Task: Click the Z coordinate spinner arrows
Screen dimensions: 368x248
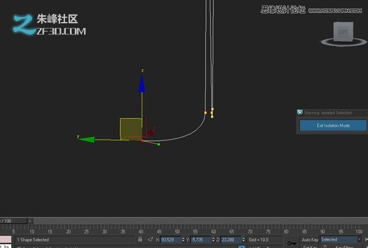Action: pyautogui.click(x=243, y=239)
